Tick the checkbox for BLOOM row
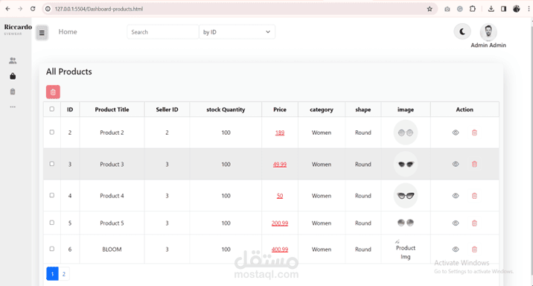Image resolution: width=533 pixels, height=286 pixels. coord(51,249)
